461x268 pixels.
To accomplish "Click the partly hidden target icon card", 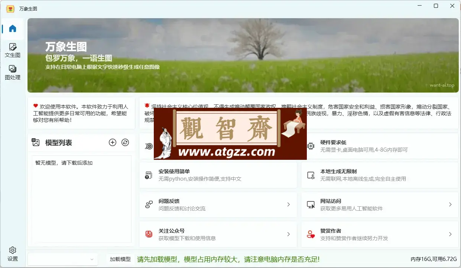I will click(149, 146).
